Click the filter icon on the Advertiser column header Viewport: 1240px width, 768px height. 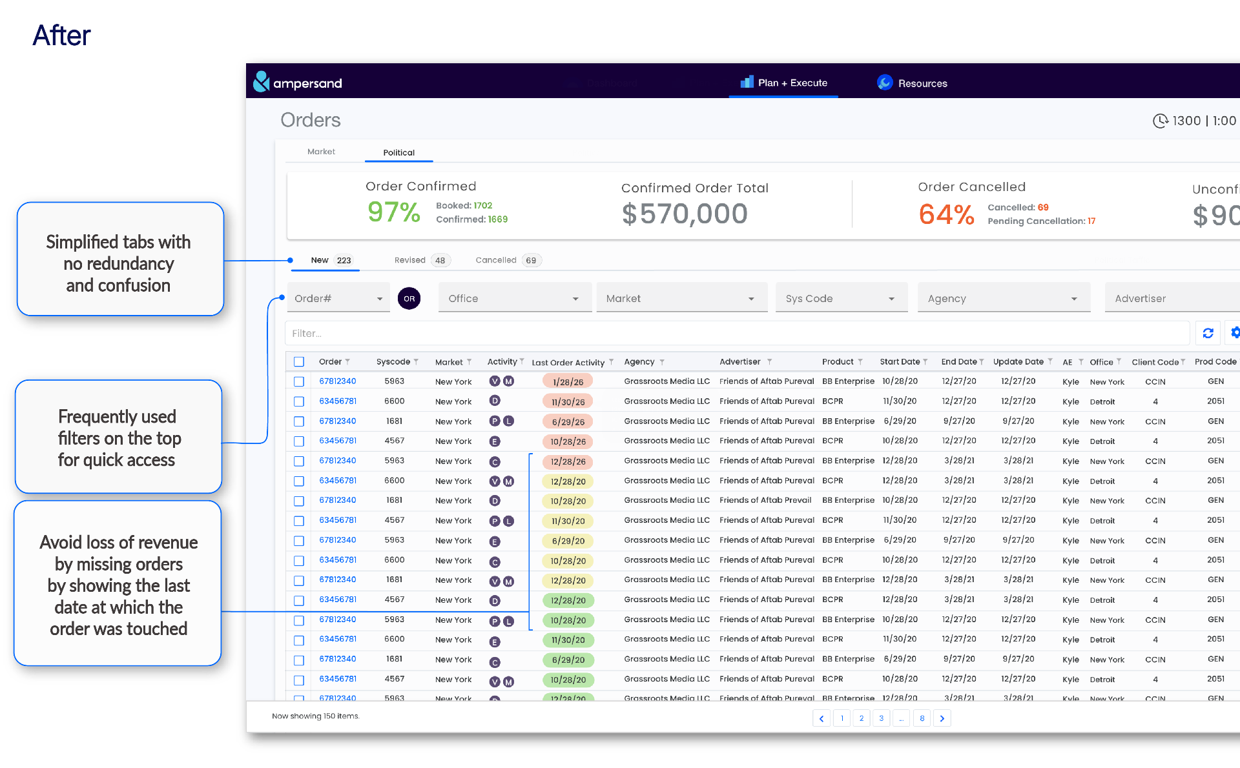pyautogui.click(x=770, y=362)
